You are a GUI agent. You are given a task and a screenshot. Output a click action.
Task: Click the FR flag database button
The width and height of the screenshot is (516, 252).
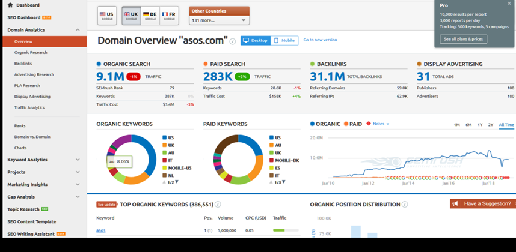point(169,16)
